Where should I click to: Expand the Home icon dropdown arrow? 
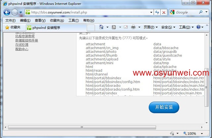click(107, 27)
